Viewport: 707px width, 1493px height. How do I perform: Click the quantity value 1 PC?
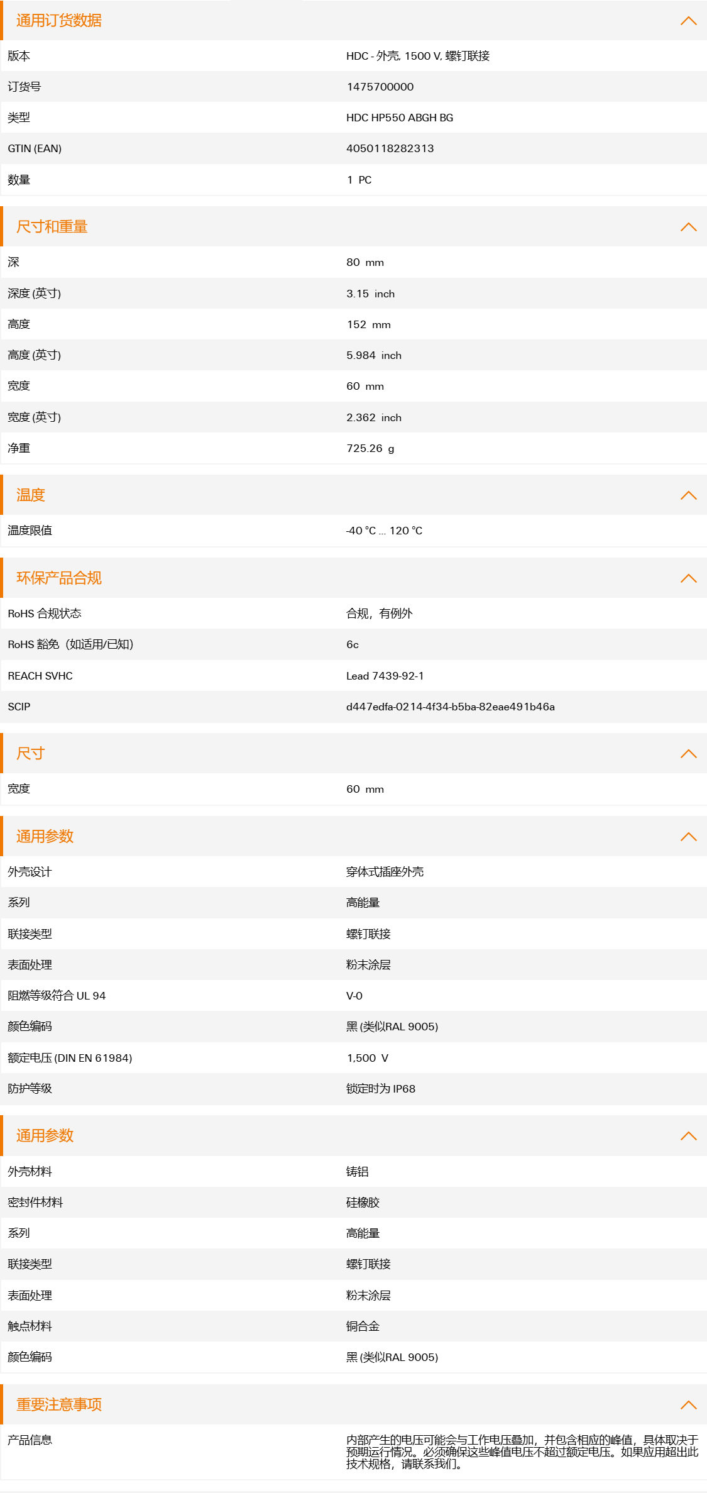[359, 180]
